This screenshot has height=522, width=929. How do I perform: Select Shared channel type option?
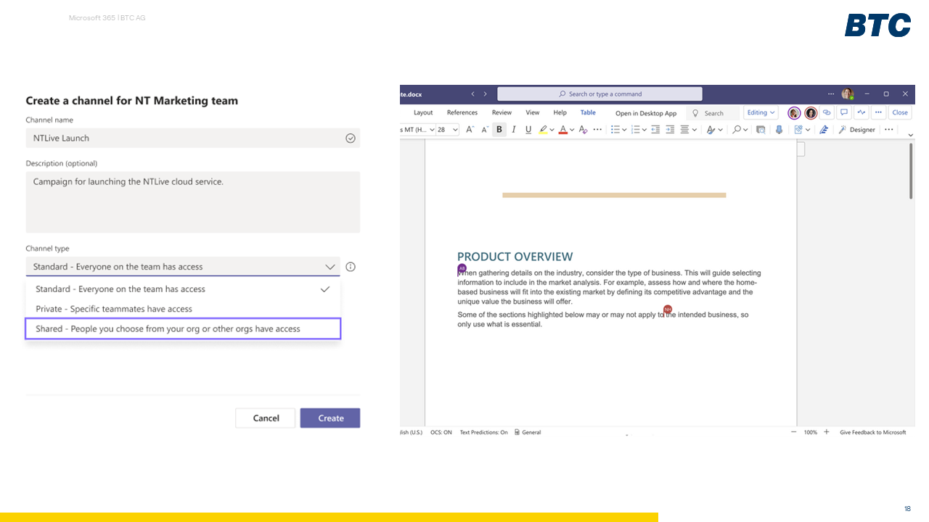coord(183,329)
